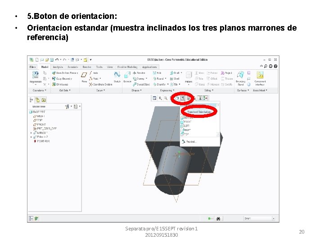The image size is (324, 243).
Task: Expand the Get Data group dropdown
Action: tap(65, 90)
